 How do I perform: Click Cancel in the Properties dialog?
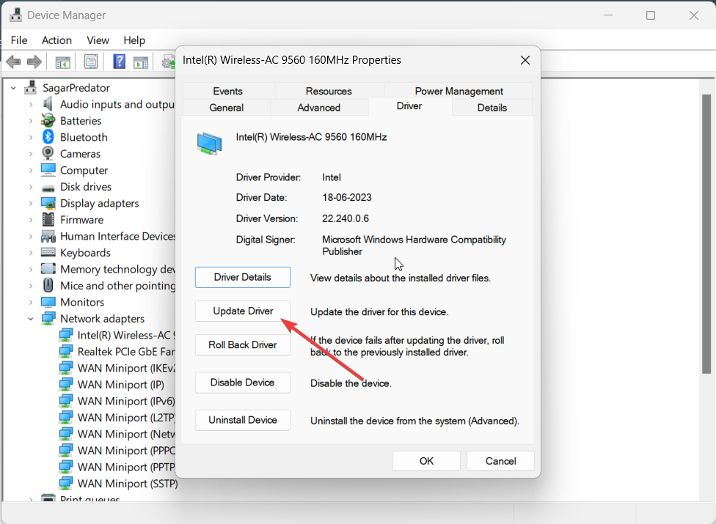coord(500,461)
